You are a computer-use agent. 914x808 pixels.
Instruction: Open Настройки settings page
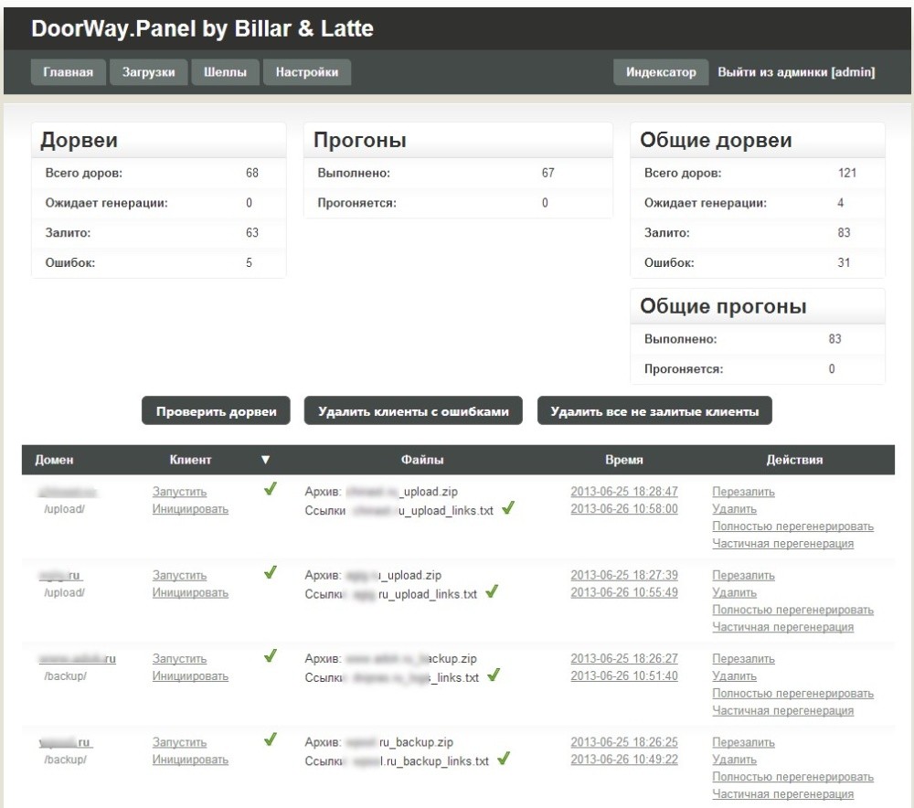coord(307,73)
